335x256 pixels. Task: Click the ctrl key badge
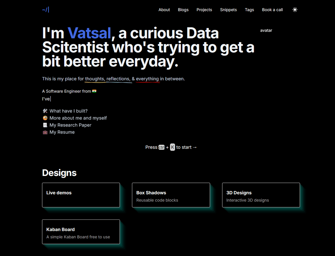(162, 147)
